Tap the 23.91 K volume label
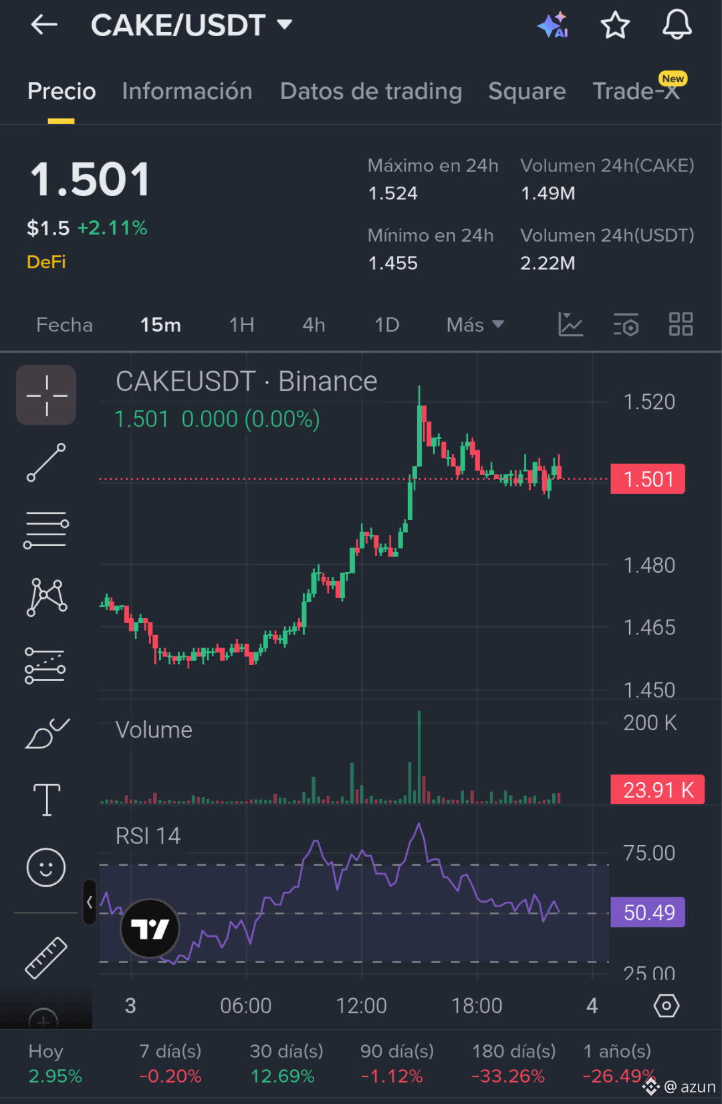722x1104 pixels. coord(658,790)
